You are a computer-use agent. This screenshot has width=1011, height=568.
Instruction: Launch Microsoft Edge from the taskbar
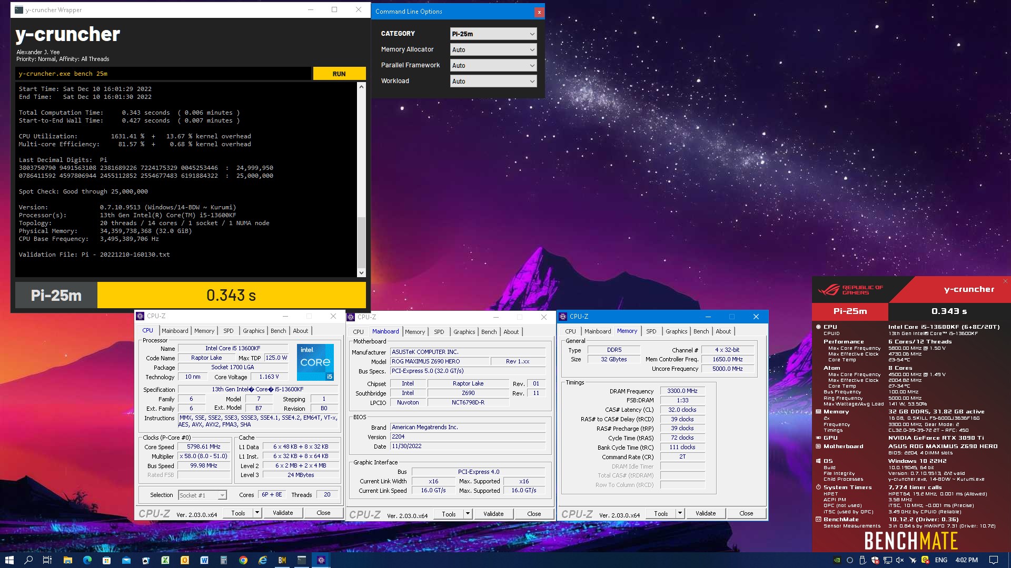87,560
